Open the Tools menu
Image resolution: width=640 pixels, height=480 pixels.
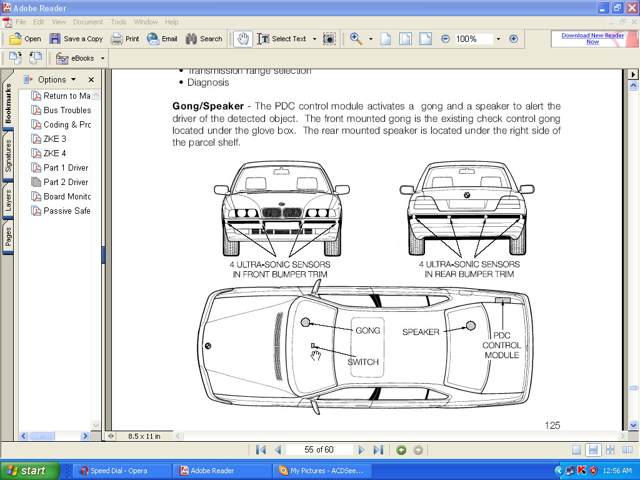click(118, 22)
